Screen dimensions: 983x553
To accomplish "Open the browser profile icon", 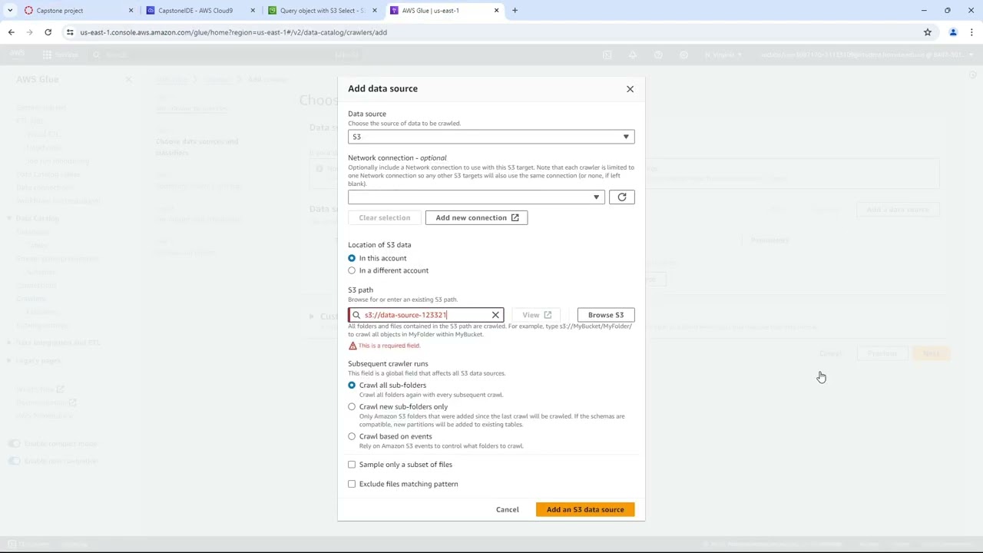I will click(x=953, y=32).
